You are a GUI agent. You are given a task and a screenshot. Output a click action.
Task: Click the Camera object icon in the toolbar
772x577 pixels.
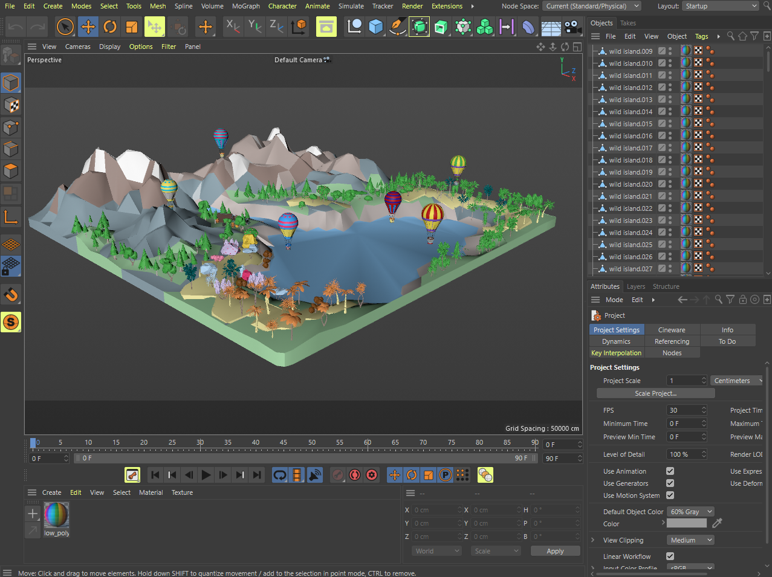coord(572,27)
